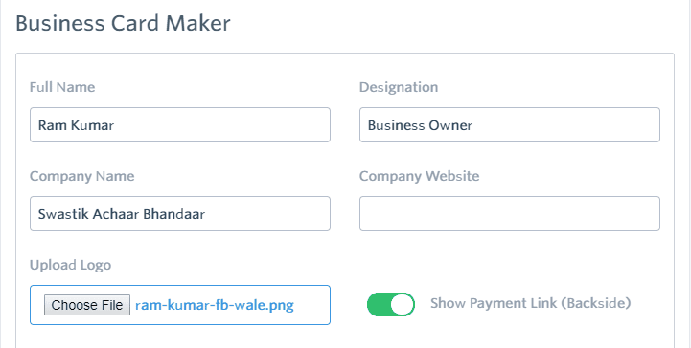This screenshot has height=348, width=691.
Task: Click empty space in the Upload Logo box
Action: pos(312,305)
